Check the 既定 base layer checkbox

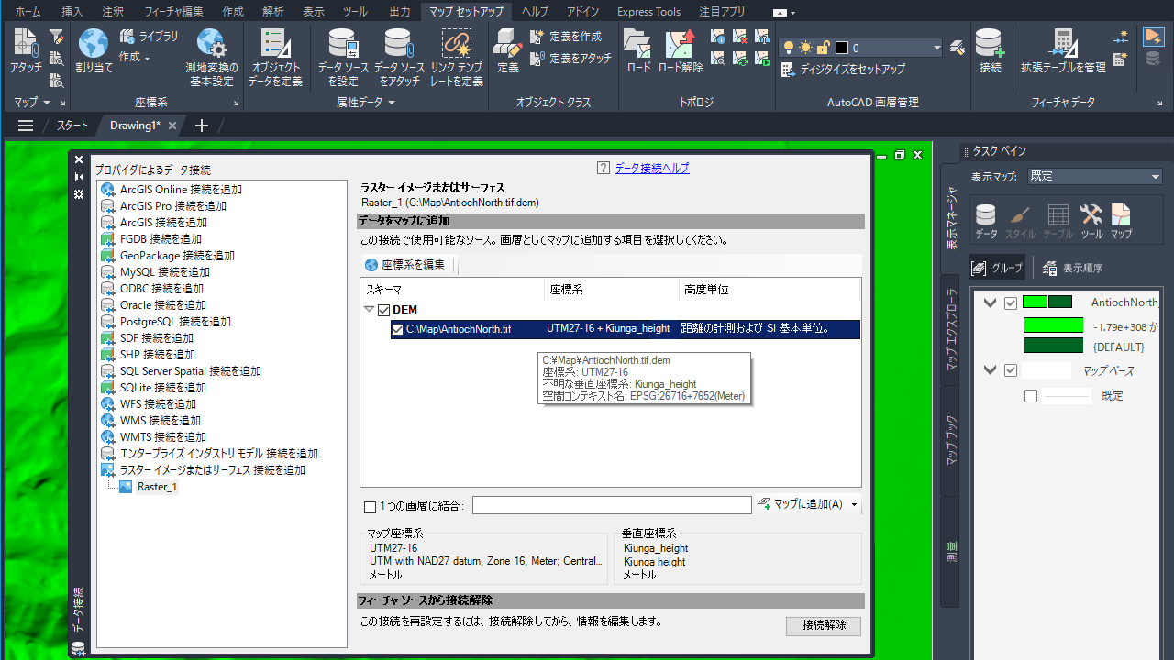point(1031,396)
